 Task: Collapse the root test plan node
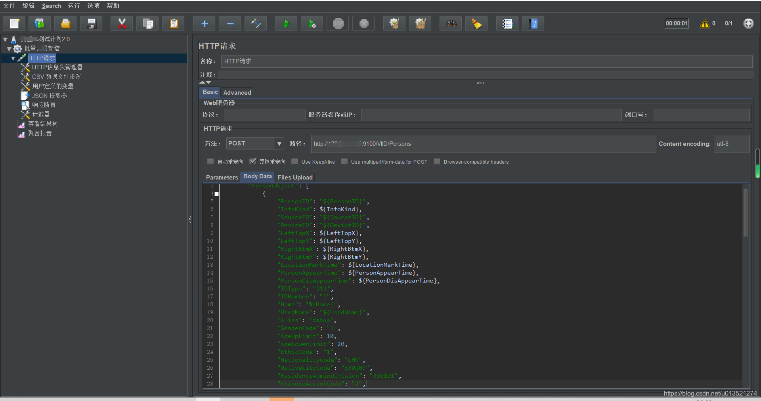click(5, 39)
